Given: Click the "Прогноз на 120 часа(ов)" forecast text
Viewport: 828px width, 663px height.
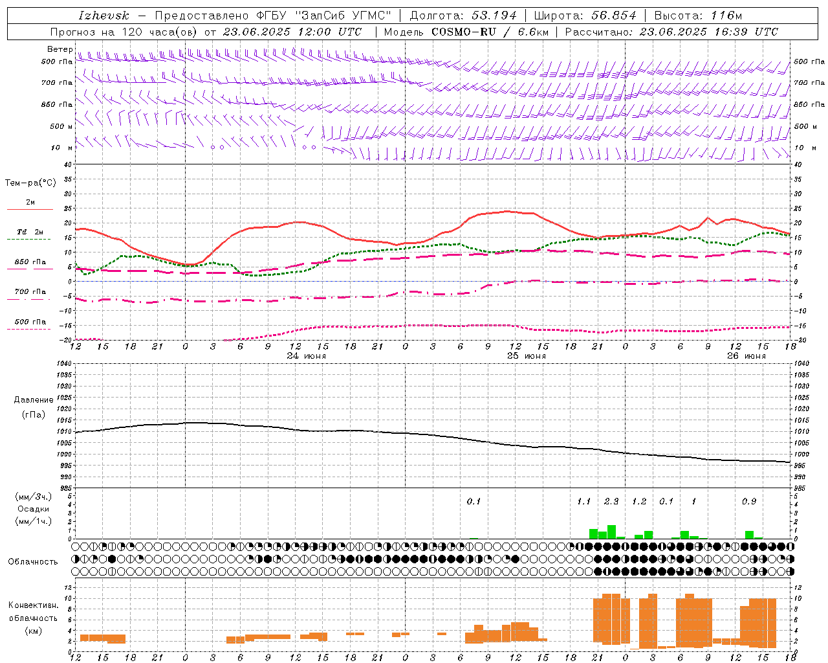Looking at the screenshot, I should point(124,32).
